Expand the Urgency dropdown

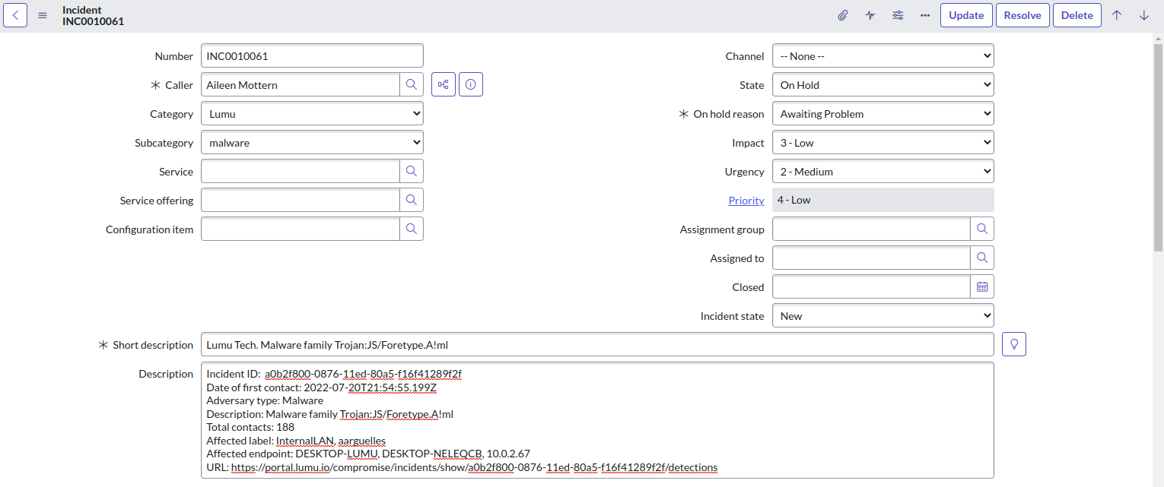(x=883, y=172)
